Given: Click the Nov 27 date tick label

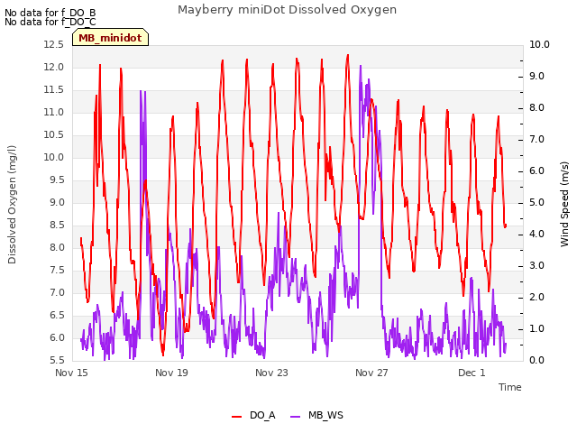Looking at the screenshot, I should (371, 373).
